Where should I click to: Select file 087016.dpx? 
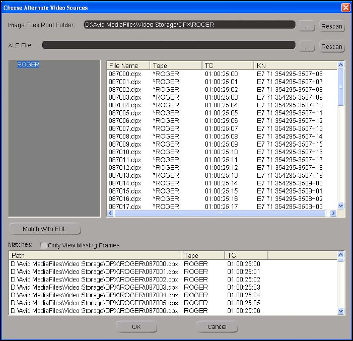coord(125,199)
